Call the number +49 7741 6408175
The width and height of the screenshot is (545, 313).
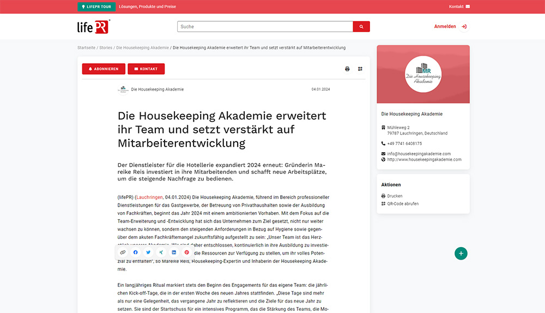(404, 143)
